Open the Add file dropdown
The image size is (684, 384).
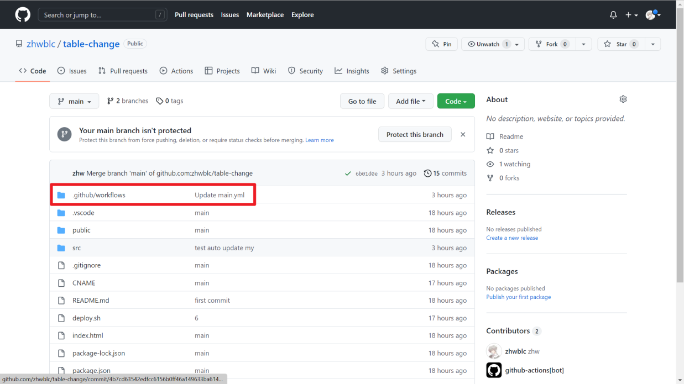click(x=411, y=101)
